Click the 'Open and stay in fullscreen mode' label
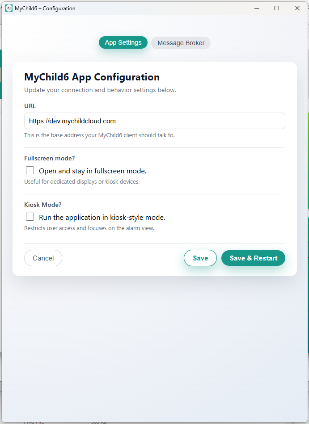309x424 pixels. tap(93, 171)
